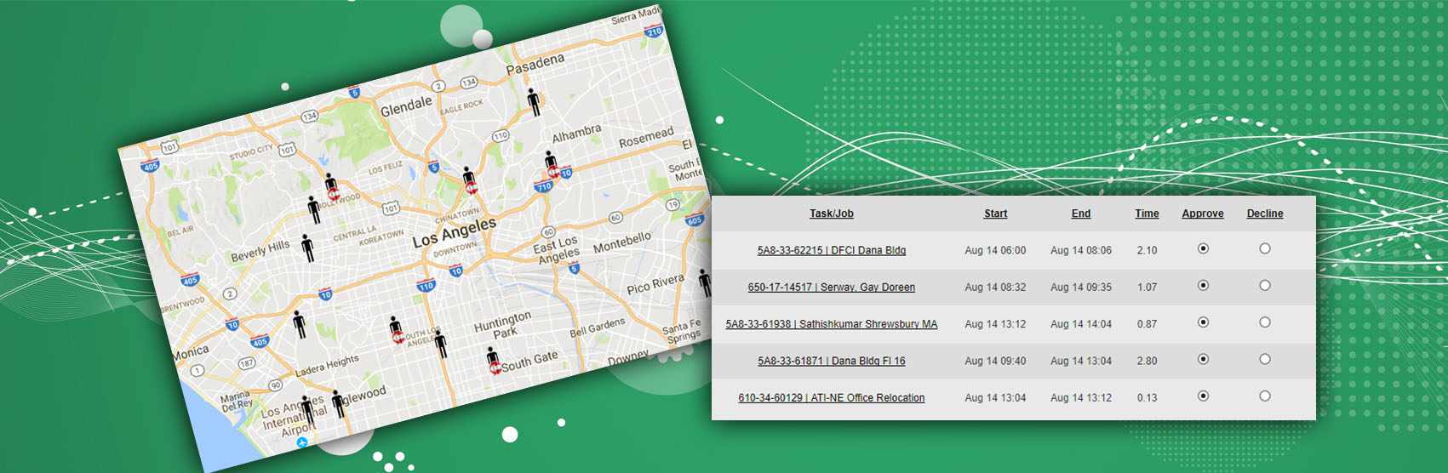Open the 5A8-33-62215 DFCI Dana Bldg link
1448x473 pixels.
click(x=831, y=250)
